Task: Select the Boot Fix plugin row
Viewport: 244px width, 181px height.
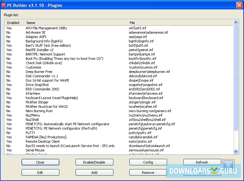Action: [64, 59]
